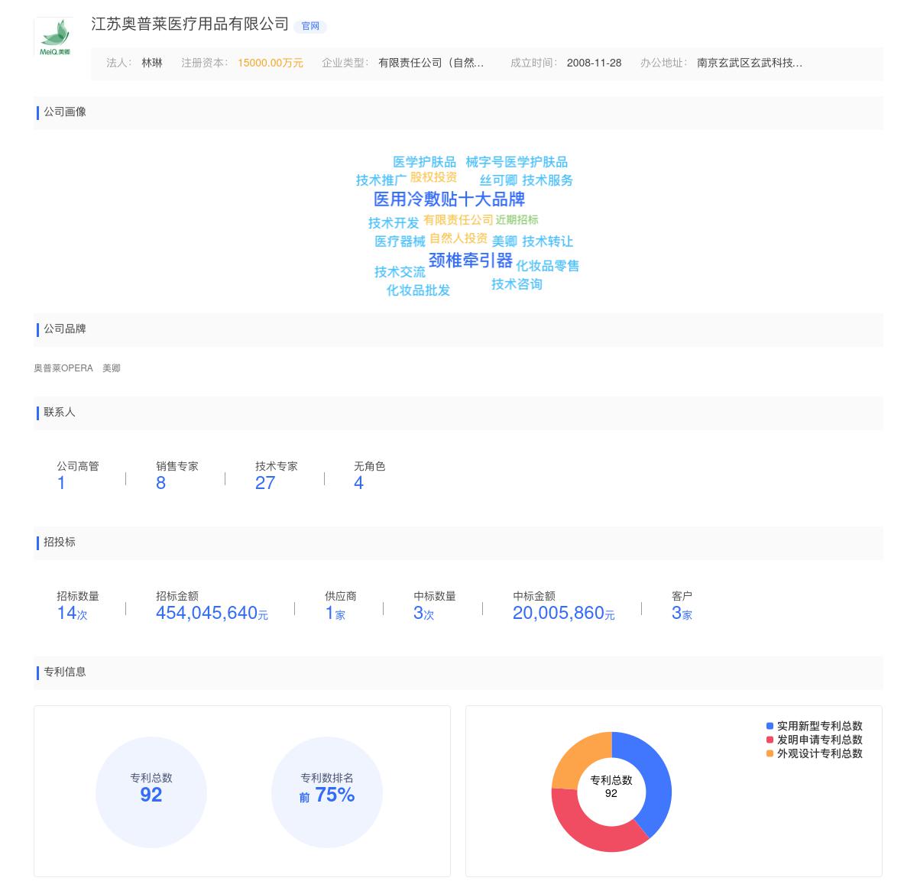917x894 pixels.
Task: Open brand 奥普莱OPERA
Action: pos(63,368)
